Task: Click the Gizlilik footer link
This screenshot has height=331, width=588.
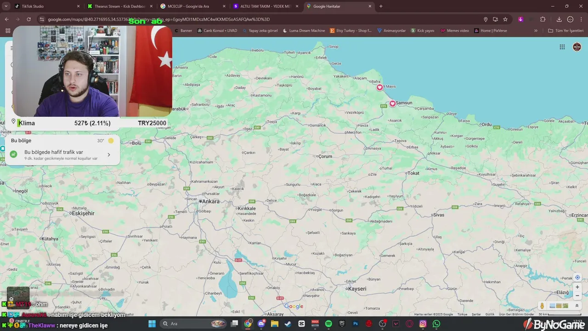Action: point(490,314)
